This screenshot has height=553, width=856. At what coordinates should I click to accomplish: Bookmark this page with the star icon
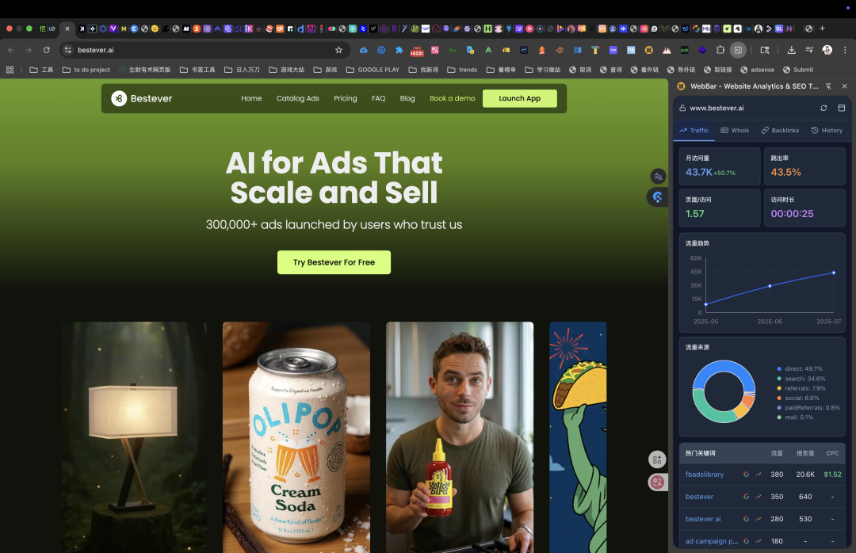point(338,50)
